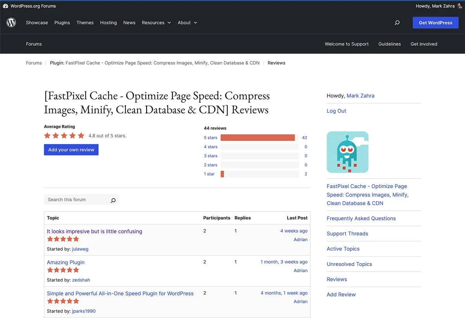Open Simple and Powerful All-in-One Speed Plugin topic
This screenshot has width=465, height=318.
pyautogui.click(x=120, y=294)
